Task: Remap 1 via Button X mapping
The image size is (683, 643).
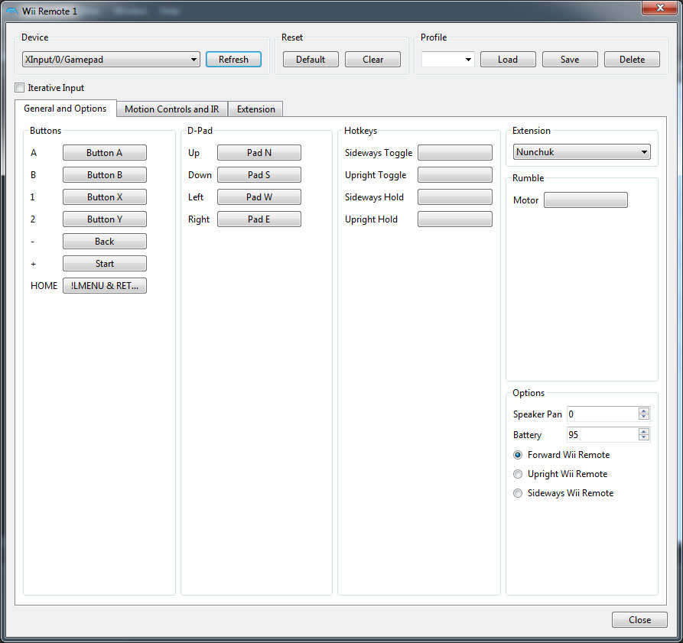Action: (x=105, y=197)
